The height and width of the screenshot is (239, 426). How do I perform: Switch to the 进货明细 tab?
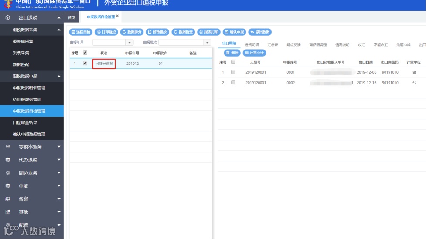[252, 45]
